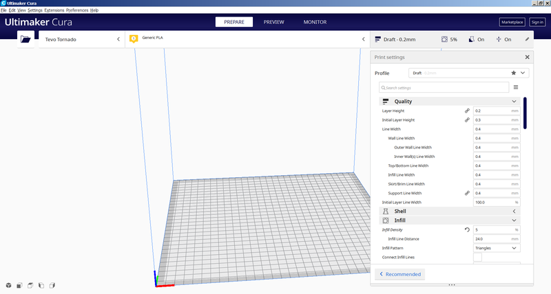Image resolution: width=551 pixels, height=294 pixels.
Task: Open the Extensions menu
Action: tap(54, 10)
